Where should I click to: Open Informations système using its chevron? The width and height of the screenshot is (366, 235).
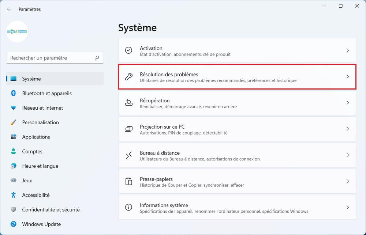pos(348,207)
